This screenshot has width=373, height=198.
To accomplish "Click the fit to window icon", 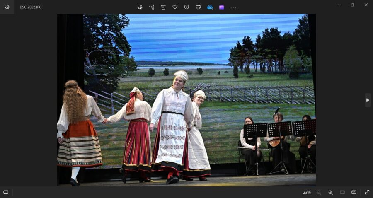I will tap(342, 192).
